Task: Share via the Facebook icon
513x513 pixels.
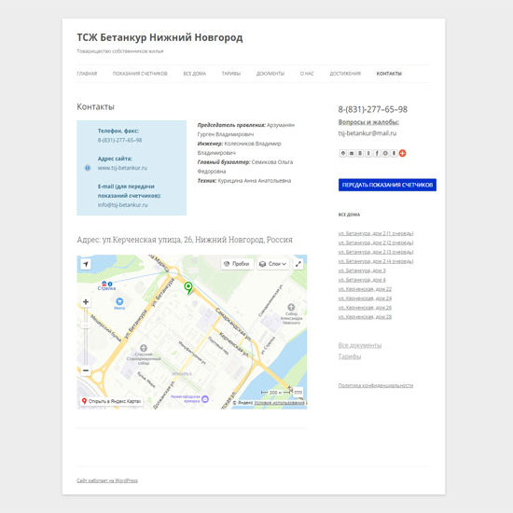Action: tap(377, 153)
